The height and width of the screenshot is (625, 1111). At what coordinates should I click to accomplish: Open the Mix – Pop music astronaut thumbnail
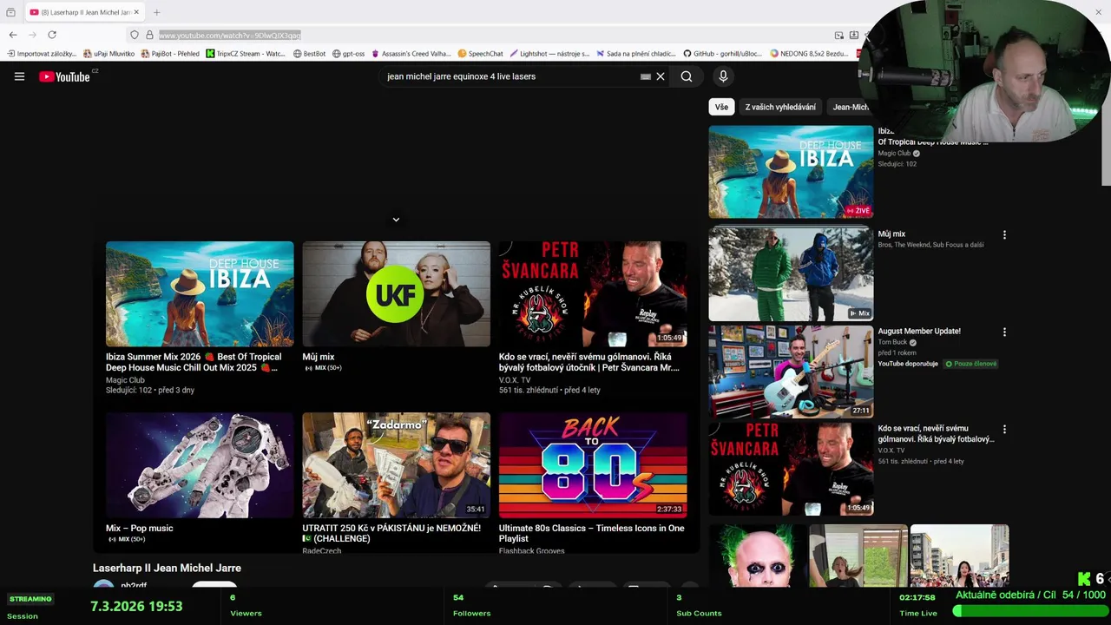[x=200, y=465]
